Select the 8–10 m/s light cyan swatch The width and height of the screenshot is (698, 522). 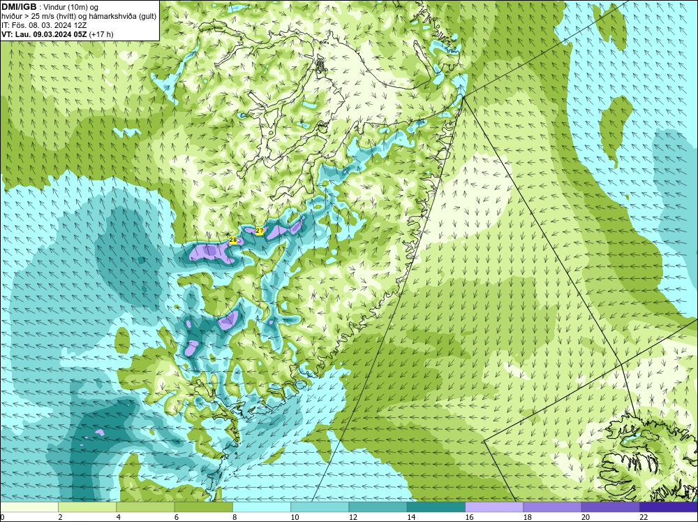point(262,507)
